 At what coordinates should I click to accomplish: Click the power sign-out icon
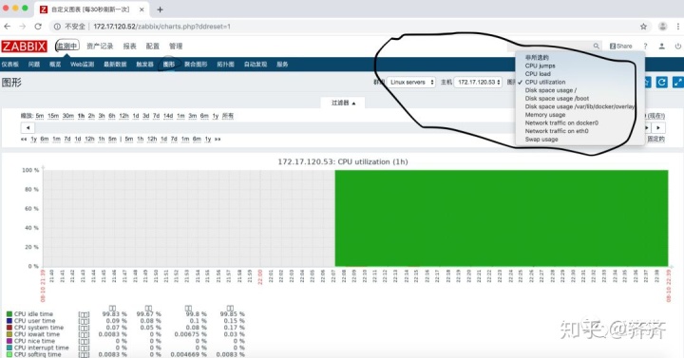coord(678,46)
